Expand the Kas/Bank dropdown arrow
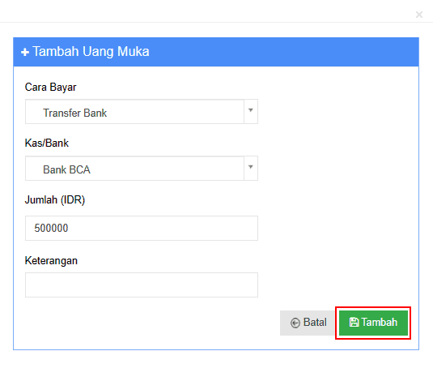 (x=251, y=168)
